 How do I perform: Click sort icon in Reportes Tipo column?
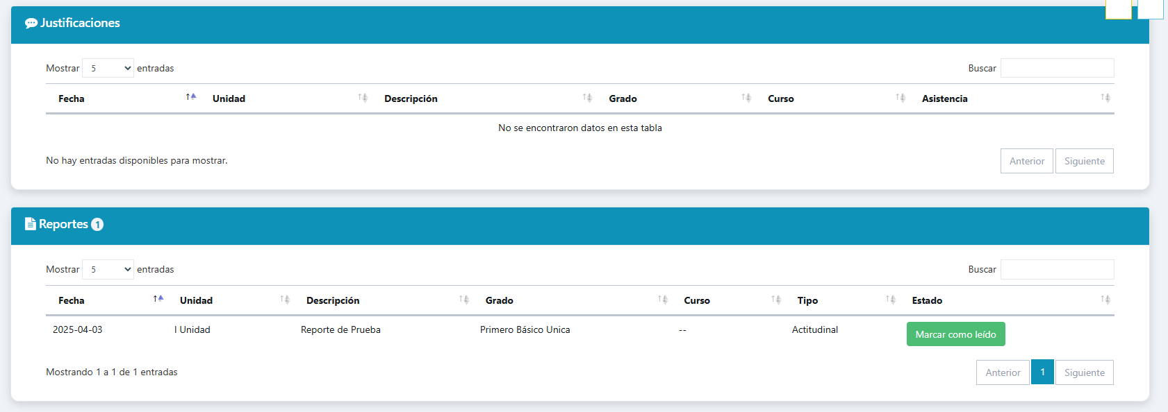pyautogui.click(x=891, y=300)
